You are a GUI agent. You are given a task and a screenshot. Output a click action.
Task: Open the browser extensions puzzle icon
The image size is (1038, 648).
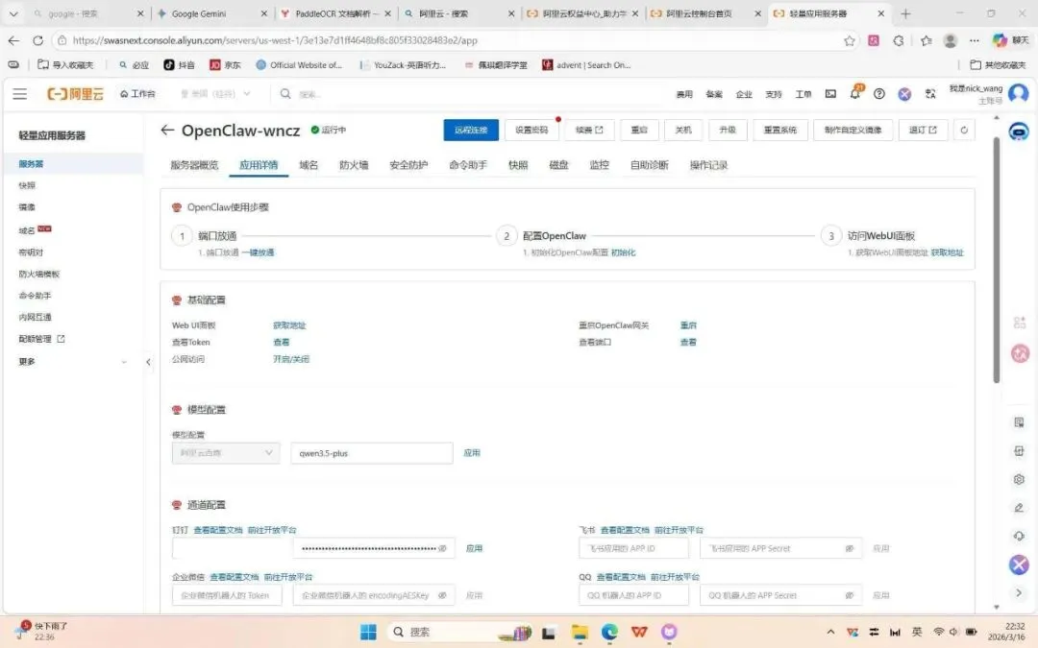click(899, 40)
